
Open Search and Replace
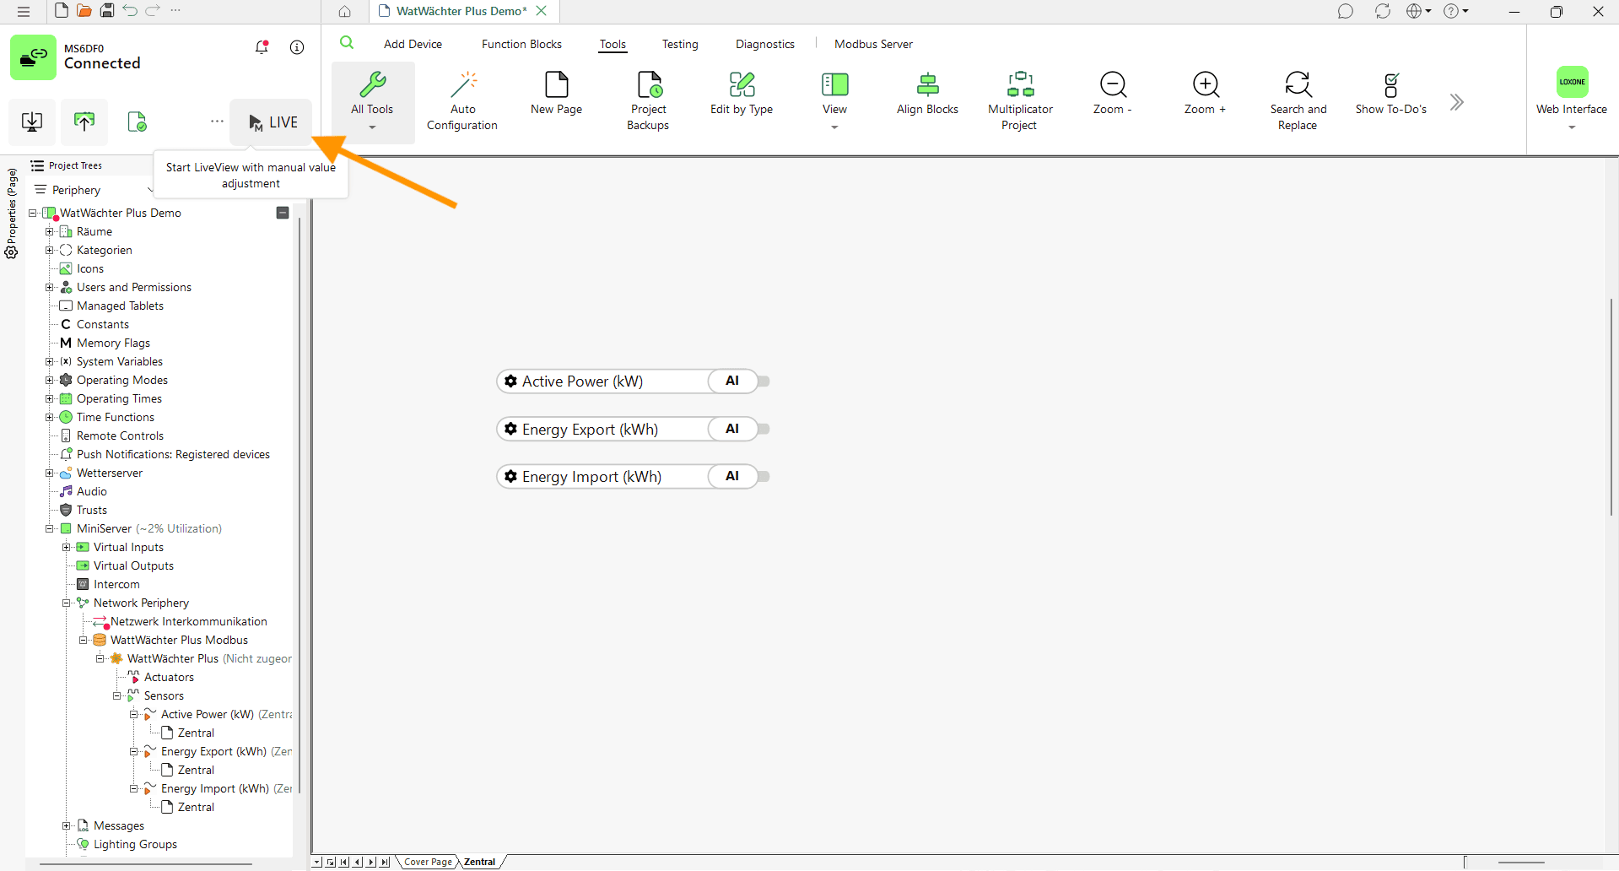pyautogui.click(x=1298, y=101)
